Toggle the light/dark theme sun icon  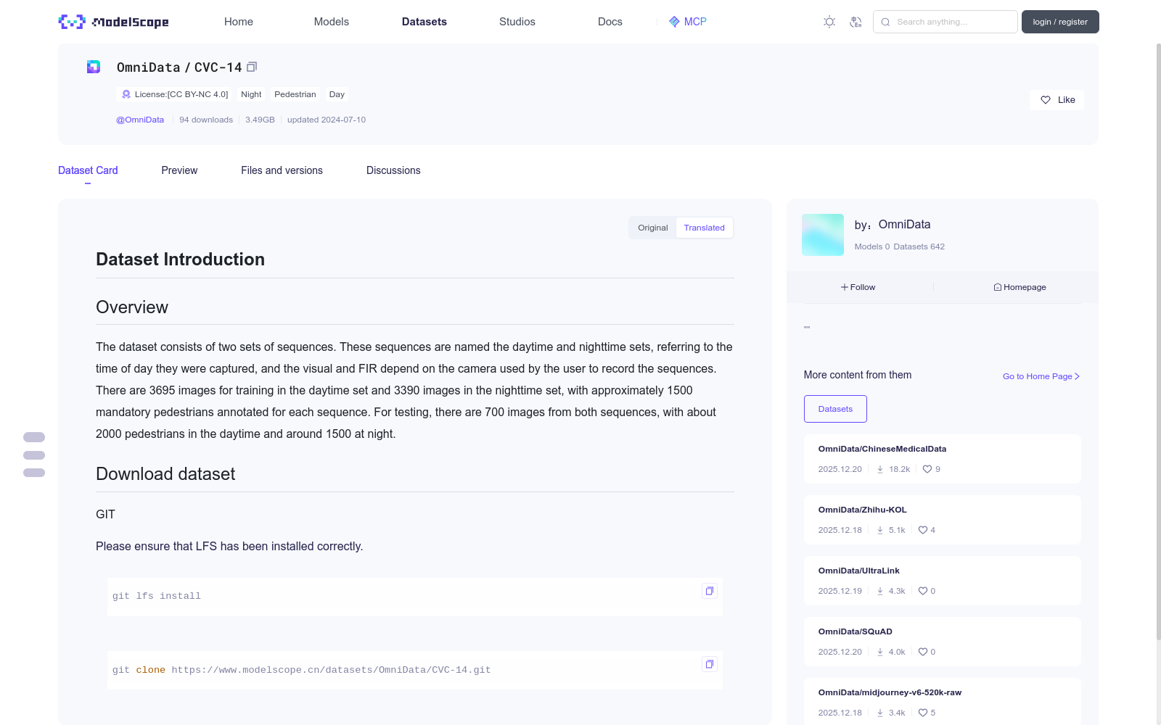[829, 22]
